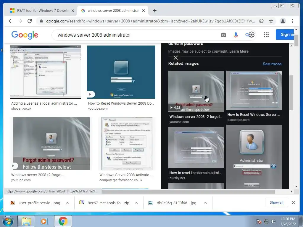Click the preview panel vertical scrollbar

[x=291, y=93]
